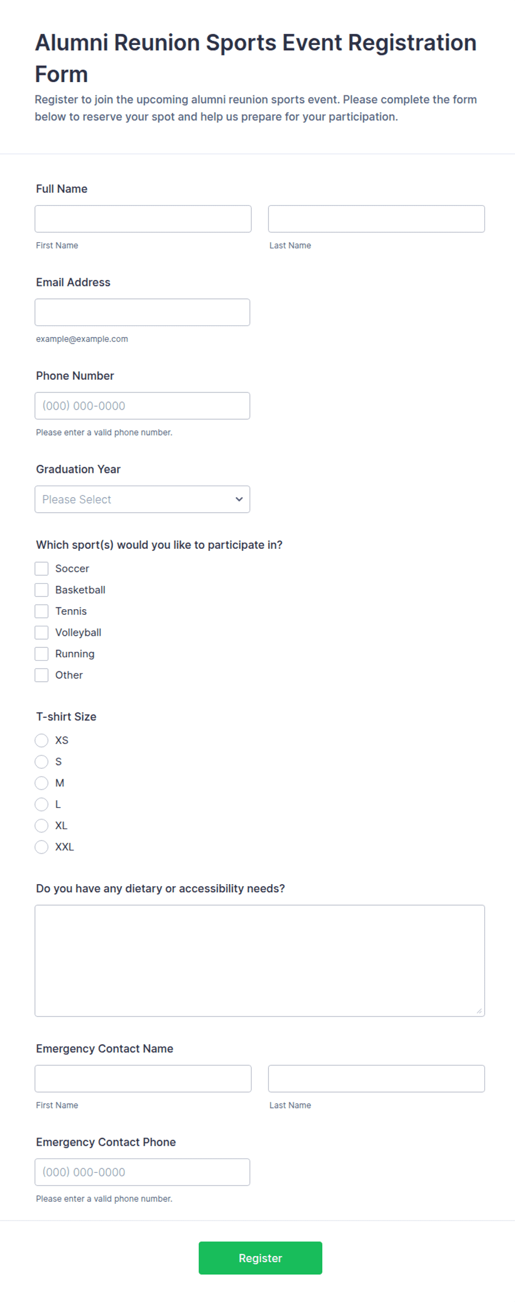515x1302 pixels.
Task: Focus the Email Address input box
Action: pos(142,313)
